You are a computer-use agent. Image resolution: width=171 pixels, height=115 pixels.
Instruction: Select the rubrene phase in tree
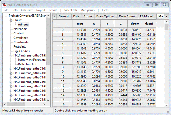pos(23,25)
